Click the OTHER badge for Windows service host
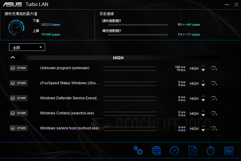Screen dimensions: 241x161 [x=19, y=128]
